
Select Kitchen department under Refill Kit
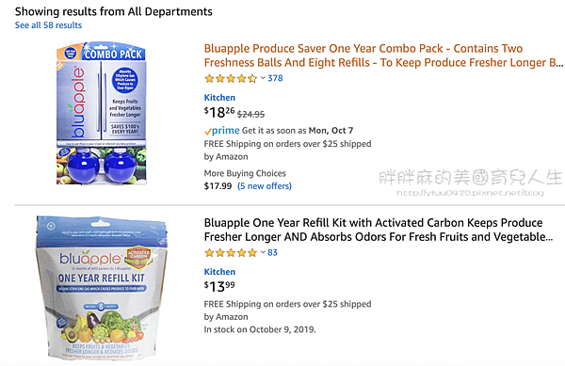pyautogui.click(x=219, y=272)
